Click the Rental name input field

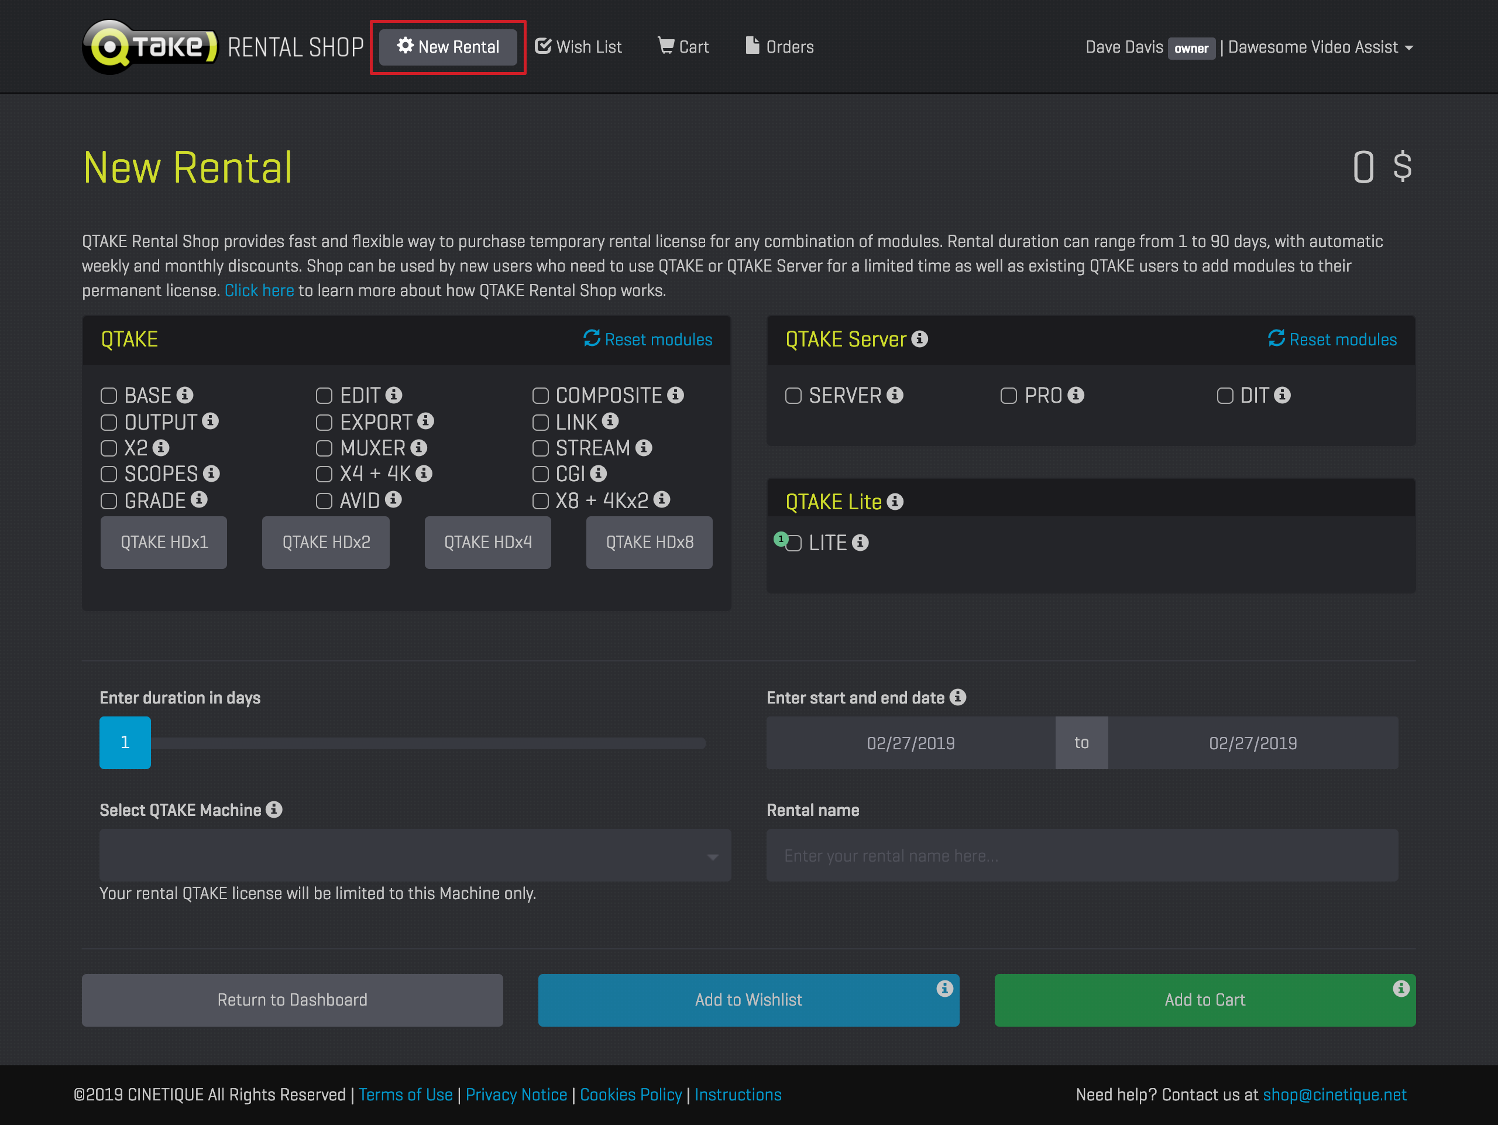(1081, 855)
